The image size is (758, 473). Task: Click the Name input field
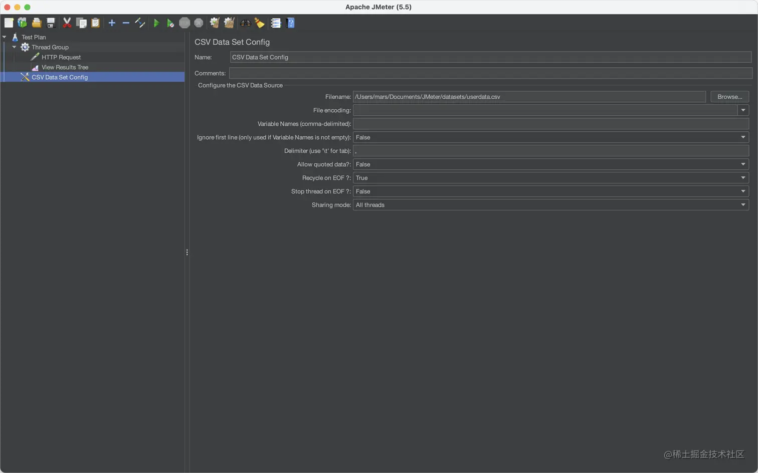point(491,57)
